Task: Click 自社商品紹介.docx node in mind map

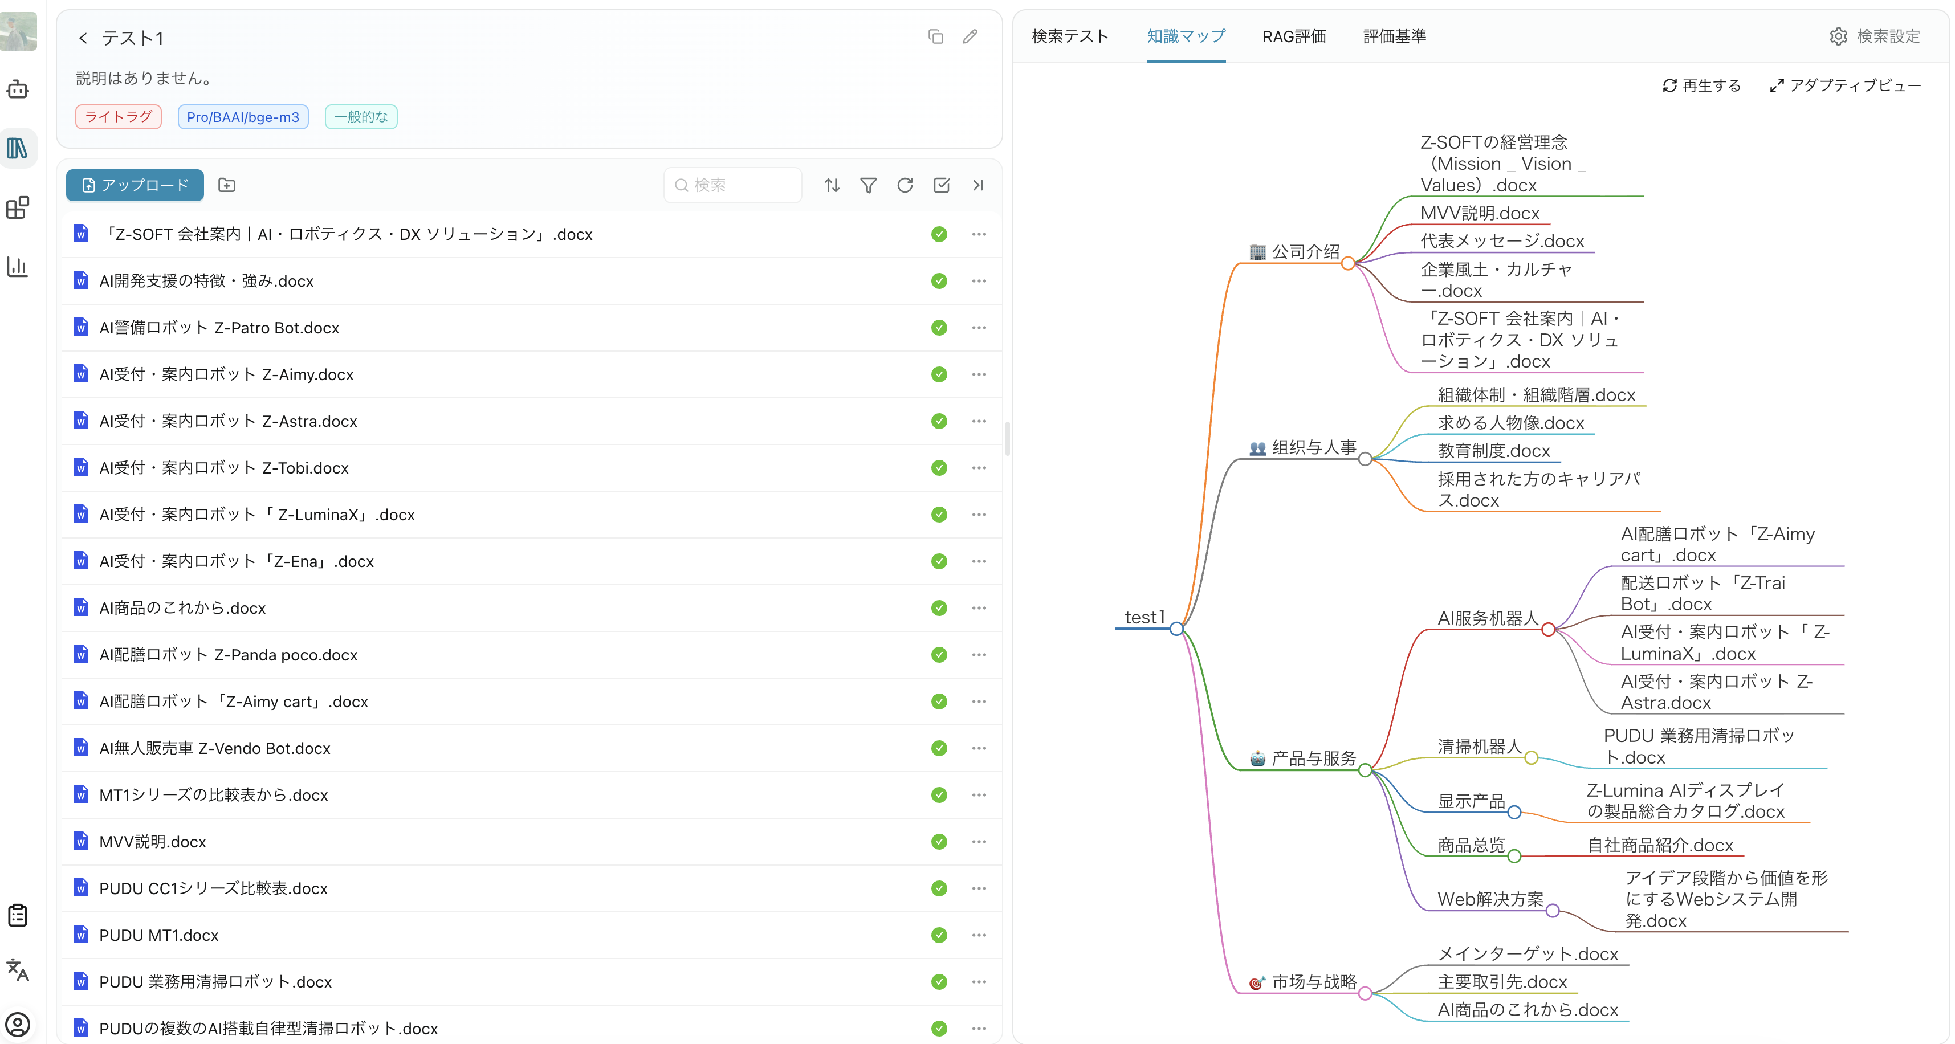Action: click(1660, 845)
